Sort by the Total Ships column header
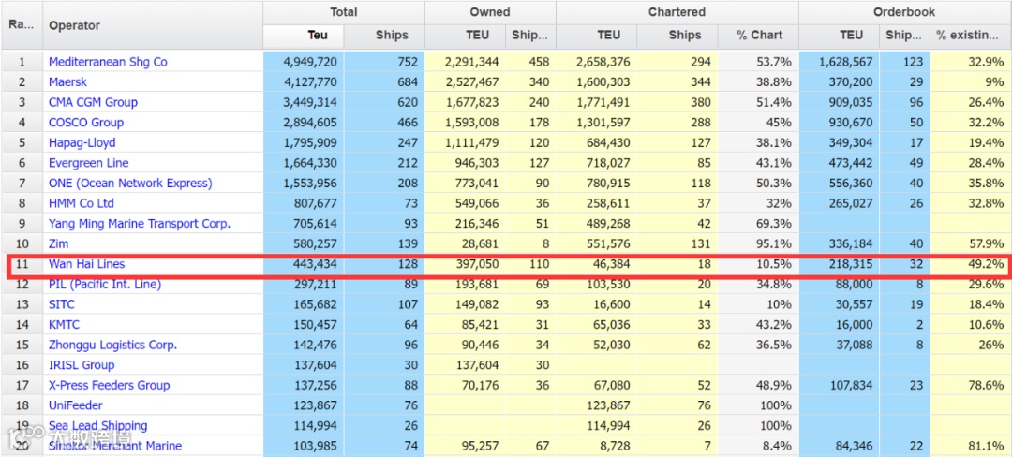The image size is (1012, 457). coord(384,37)
